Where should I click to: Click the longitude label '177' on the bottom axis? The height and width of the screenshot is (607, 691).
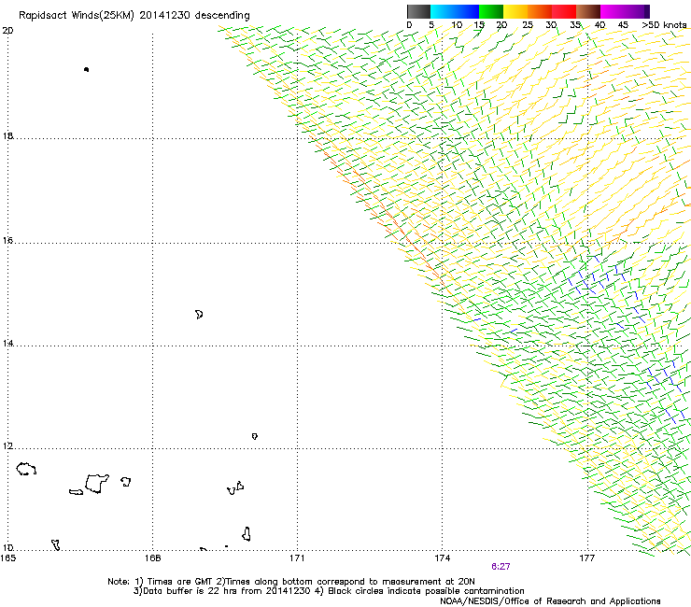tap(587, 558)
